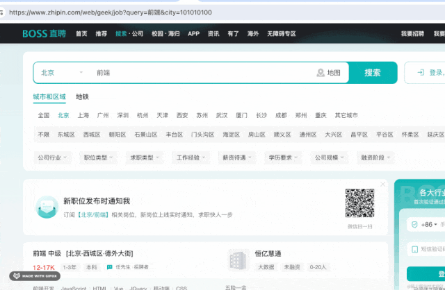The height and width of the screenshot is (290, 445).
Task: Expand the 薪资待遇 filter
Action: (237, 157)
